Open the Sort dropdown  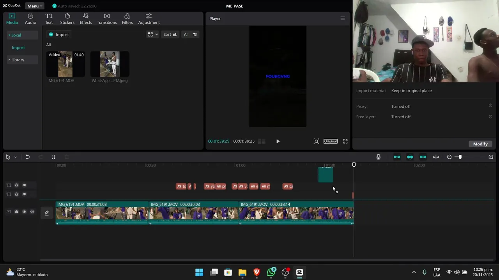tap(170, 34)
